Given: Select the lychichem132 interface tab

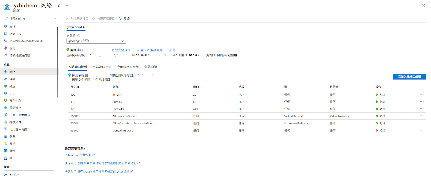Looking at the screenshot, I should [x=76, y=27].
